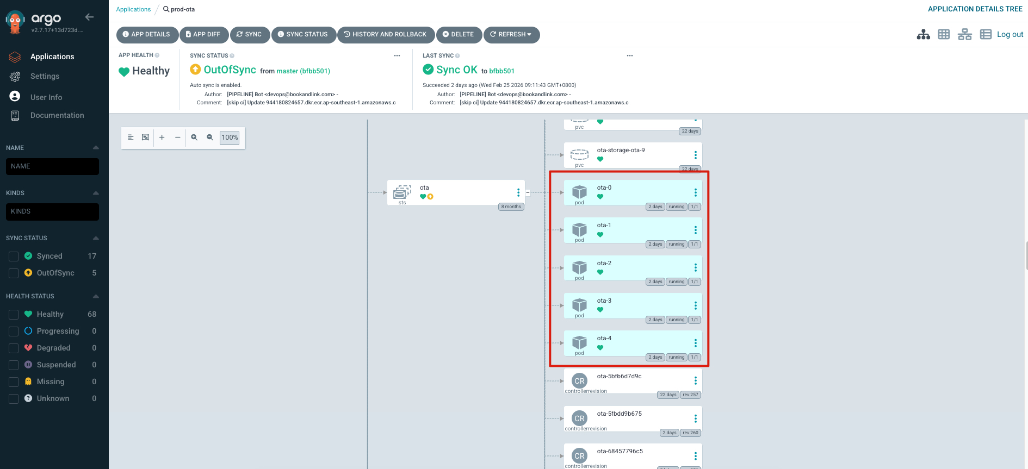Collapse the NAME filter section

[96, 148]
